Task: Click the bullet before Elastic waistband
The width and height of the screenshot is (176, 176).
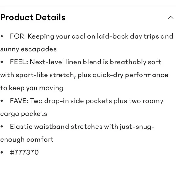Action: (x=2, y=127)
